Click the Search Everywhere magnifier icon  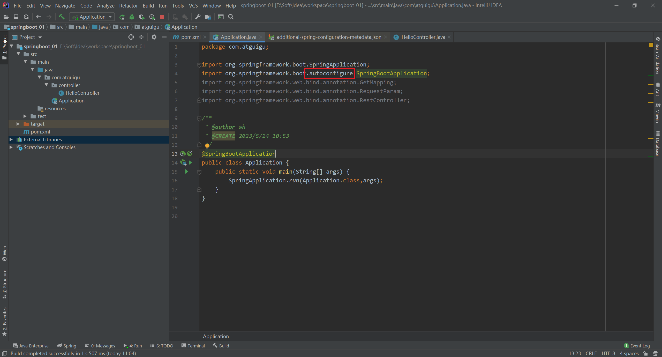pyautogui.click(x=231, y=17)
